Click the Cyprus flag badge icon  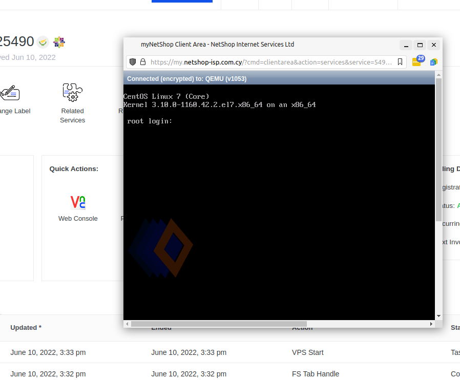(x=43, y=42)
